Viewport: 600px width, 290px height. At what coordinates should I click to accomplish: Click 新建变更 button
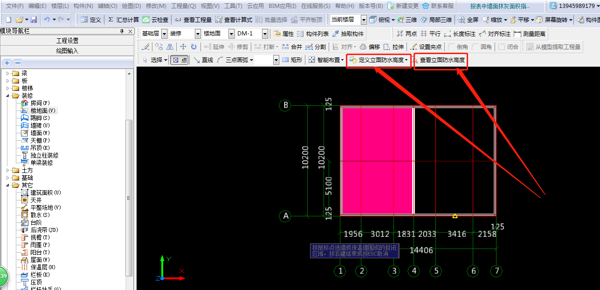[403, 6]
